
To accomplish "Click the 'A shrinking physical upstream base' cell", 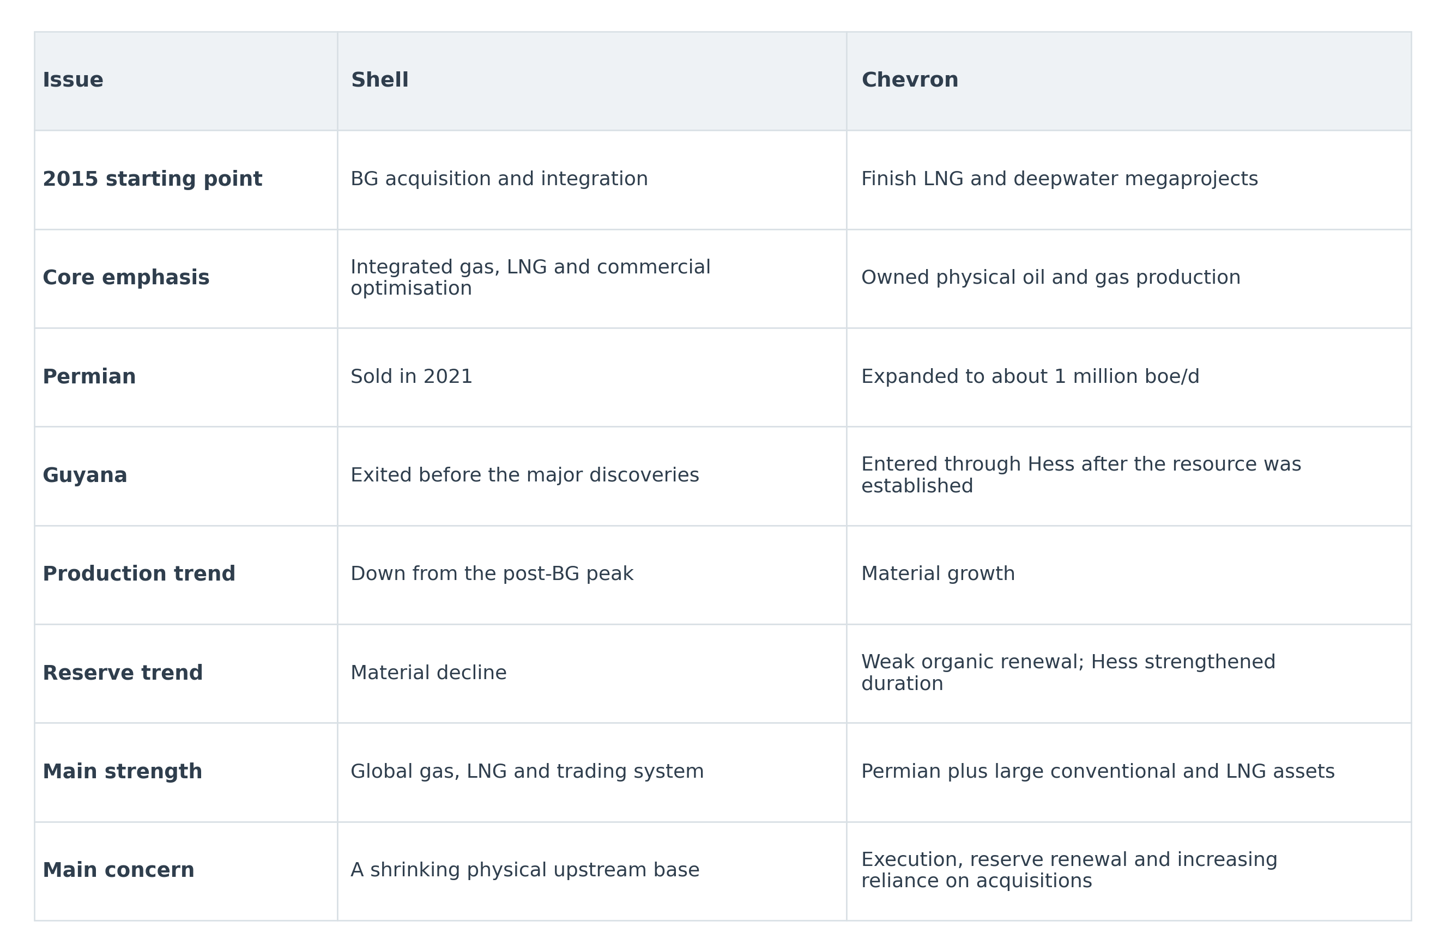I will click(x=592, y=871).
